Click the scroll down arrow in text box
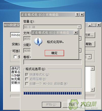This screenshot has height=111, width=102. (x=92, y=90)
